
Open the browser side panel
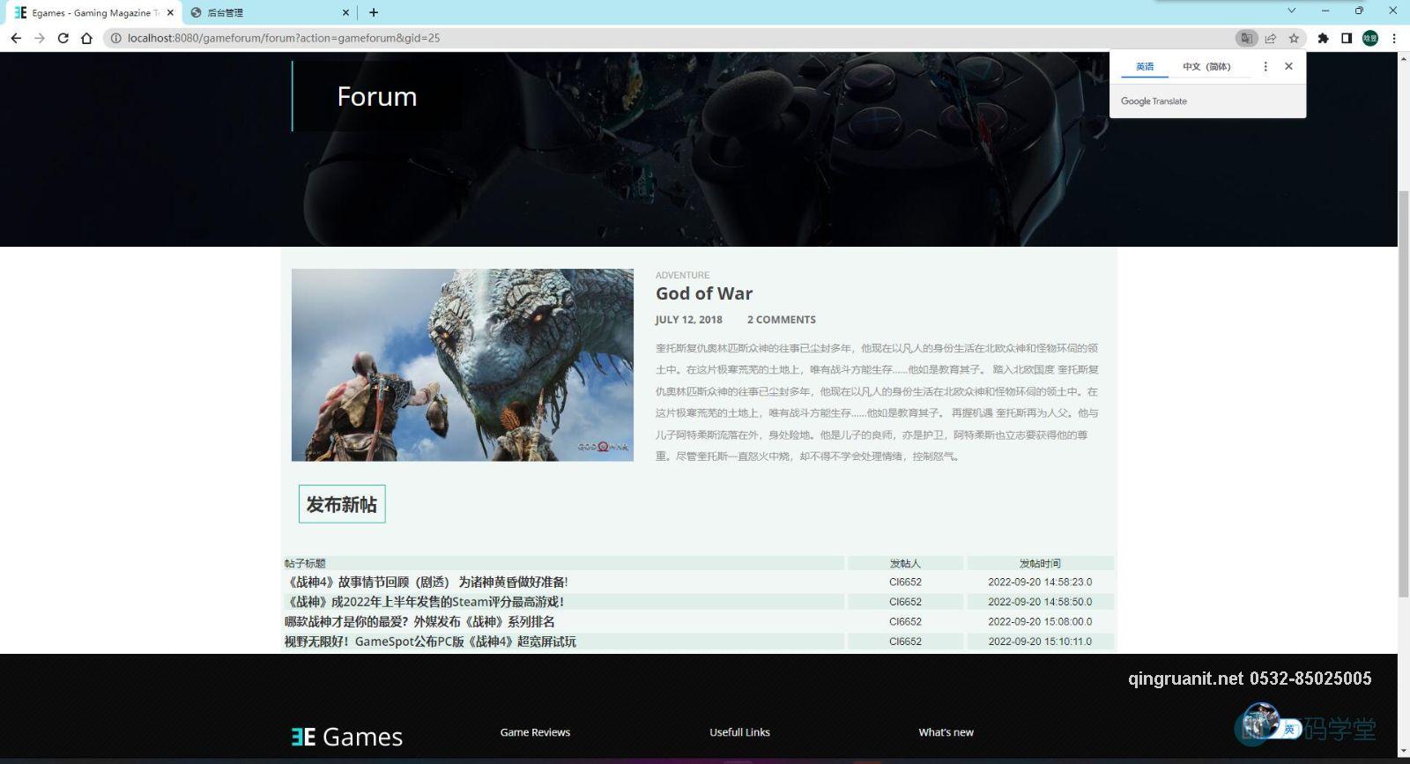(x=1347, y=38)
